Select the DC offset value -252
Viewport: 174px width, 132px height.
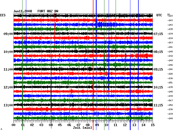coord(170,105)
